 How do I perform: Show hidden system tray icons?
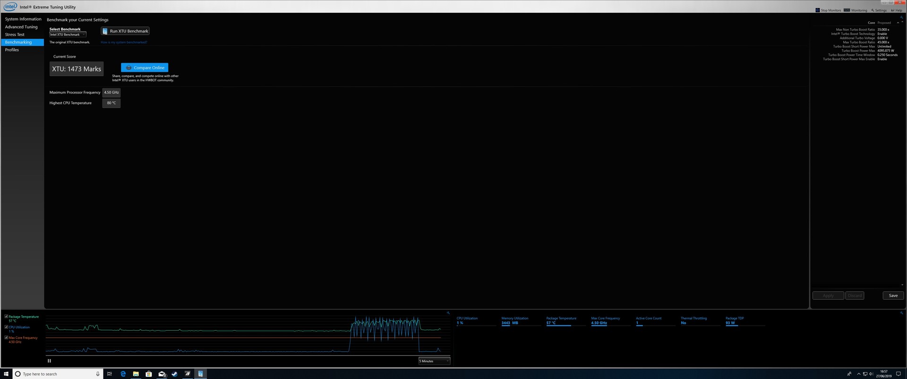(859, 374)
